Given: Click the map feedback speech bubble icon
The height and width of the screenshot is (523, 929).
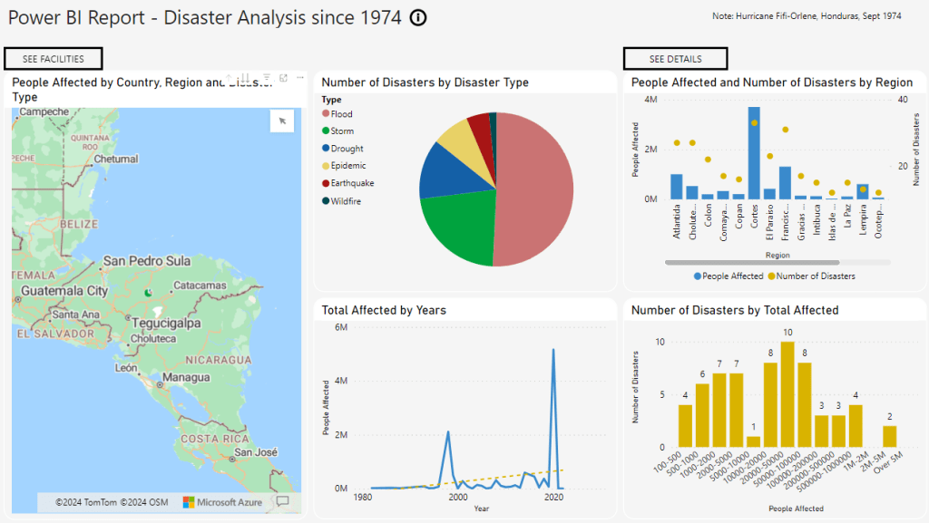Looking at the screenshot, I should (x=282, y=501).
